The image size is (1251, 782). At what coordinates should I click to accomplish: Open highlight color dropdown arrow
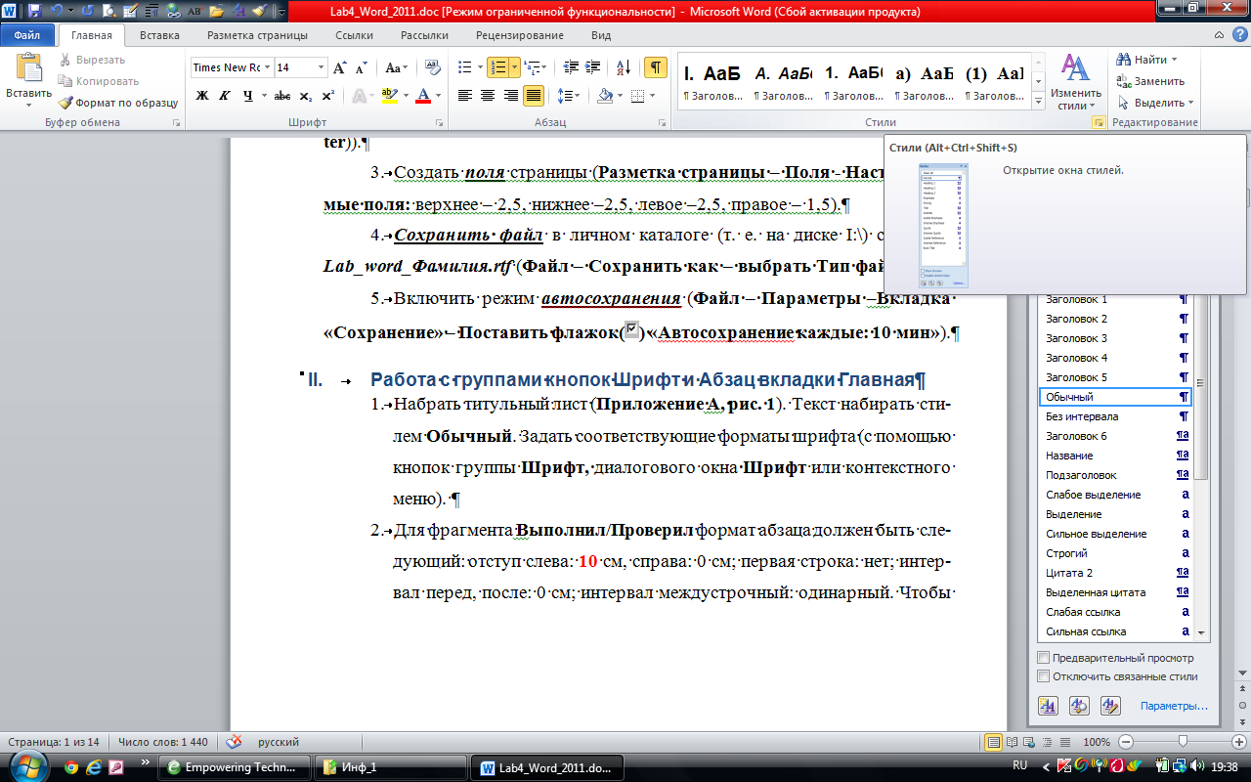404,96
